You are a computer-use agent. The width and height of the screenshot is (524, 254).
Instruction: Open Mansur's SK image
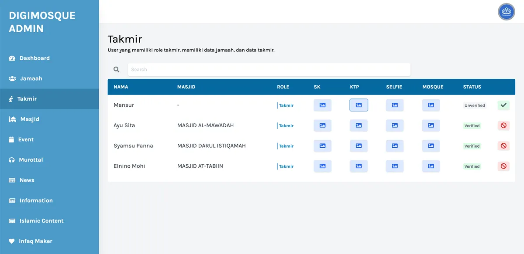322,105
